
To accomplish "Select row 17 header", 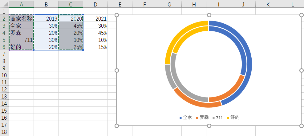I will [4, 124].
